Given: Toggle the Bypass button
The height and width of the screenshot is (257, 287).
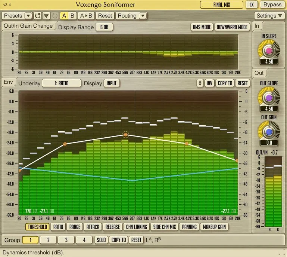Looking at the screenshot, I should coord(272,4).
